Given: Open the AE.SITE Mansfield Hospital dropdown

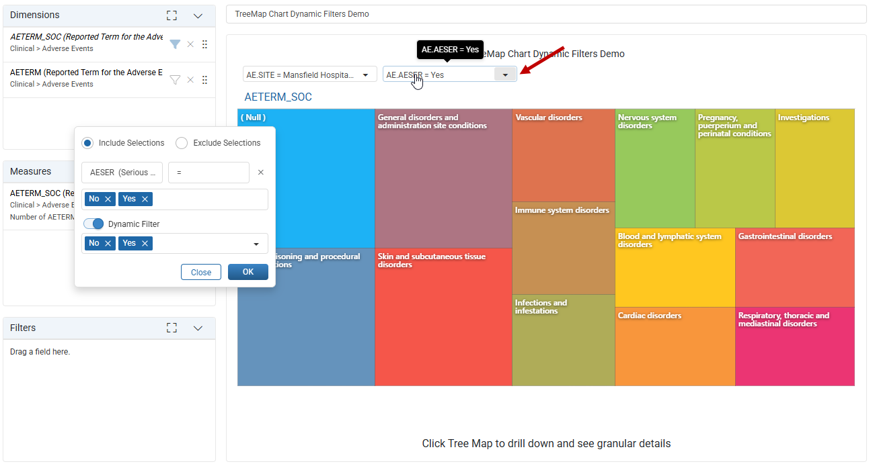Looking at the screenshot, I should [x=310, y=75].
